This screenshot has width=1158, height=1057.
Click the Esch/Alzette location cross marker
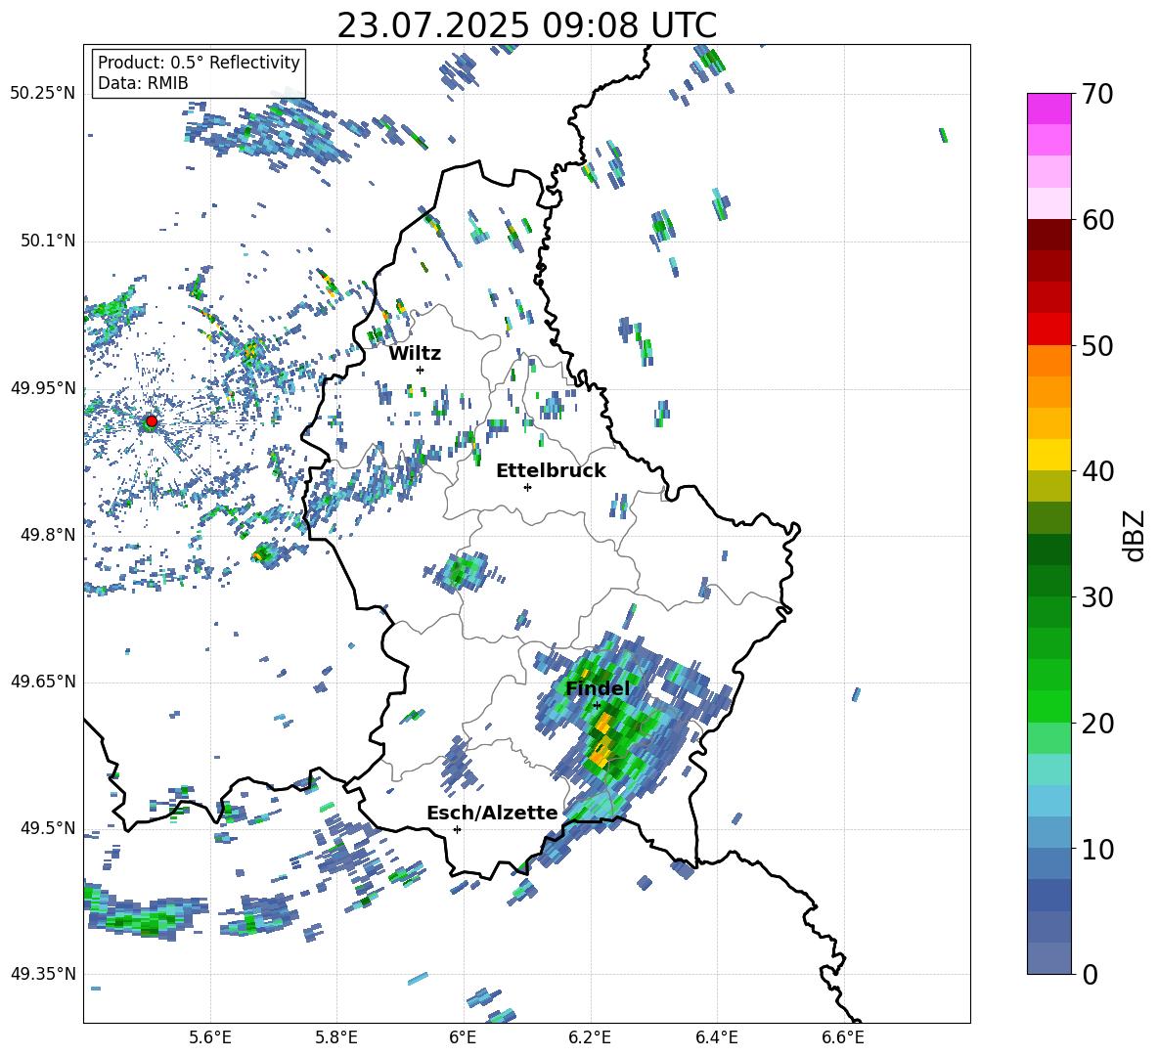pos(457,829)
